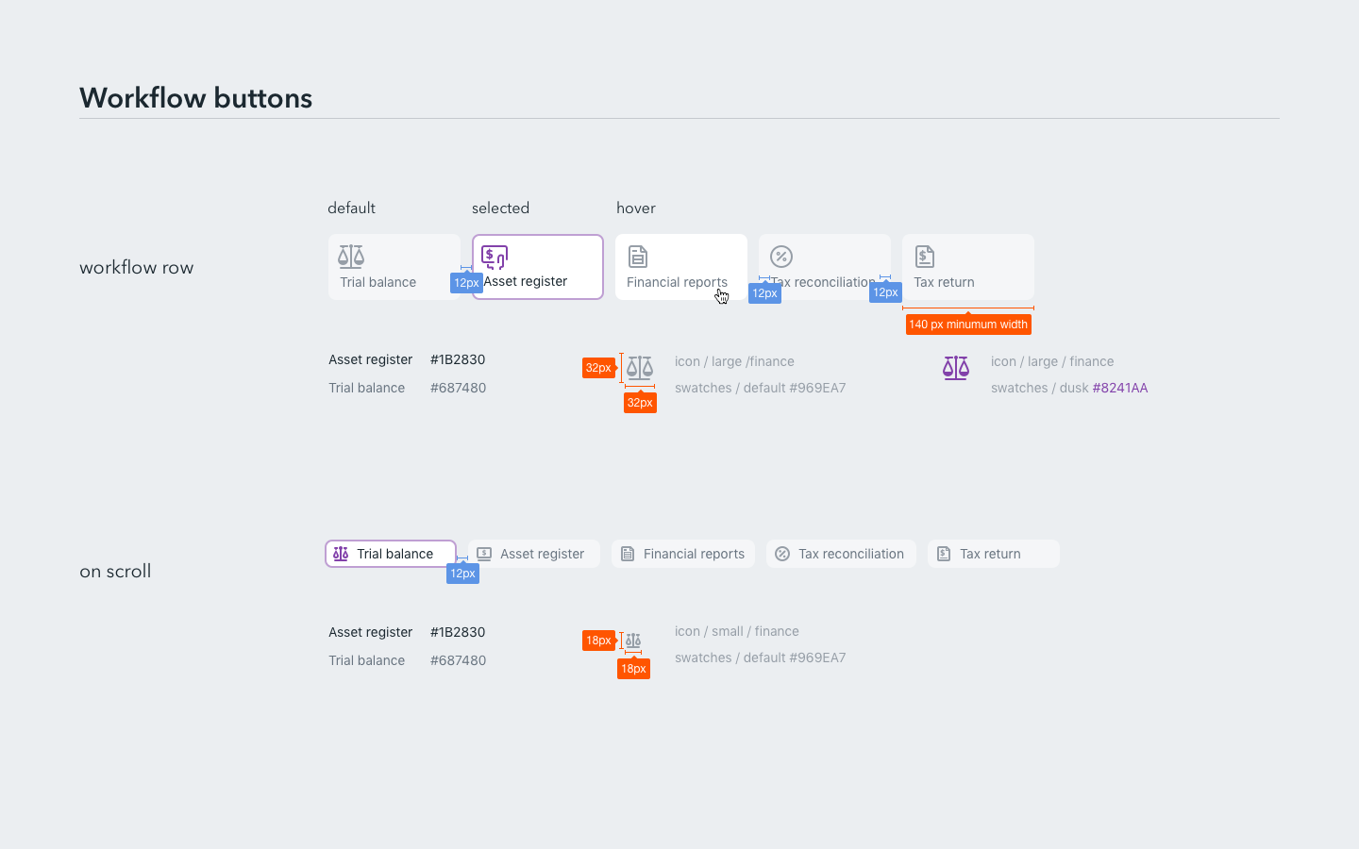Click the small icon in the on-scroll Asset register pill

pos(484,554)
